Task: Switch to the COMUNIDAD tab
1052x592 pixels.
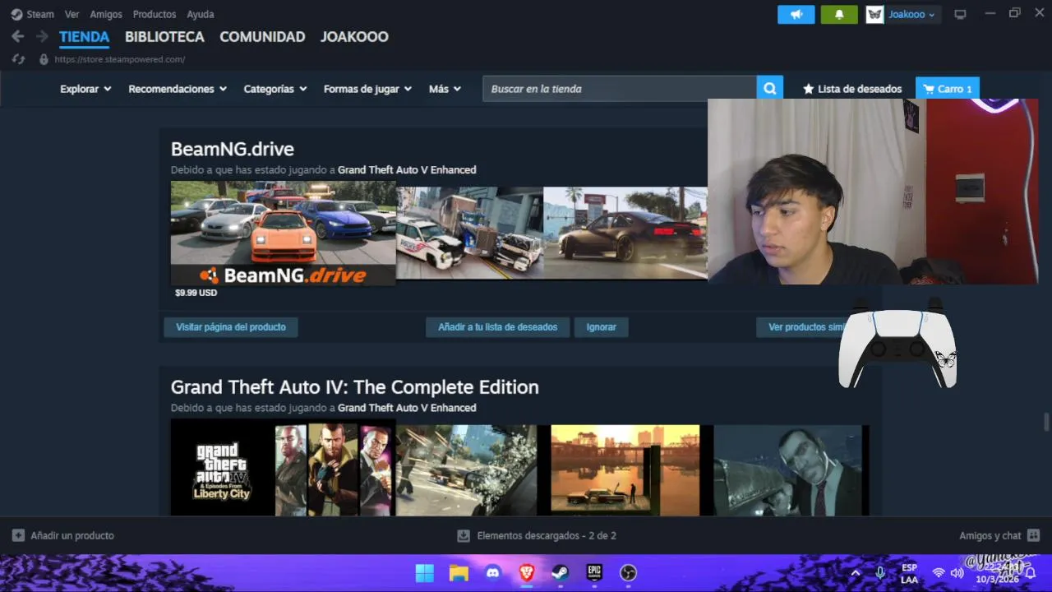Action: click(262, 37)
